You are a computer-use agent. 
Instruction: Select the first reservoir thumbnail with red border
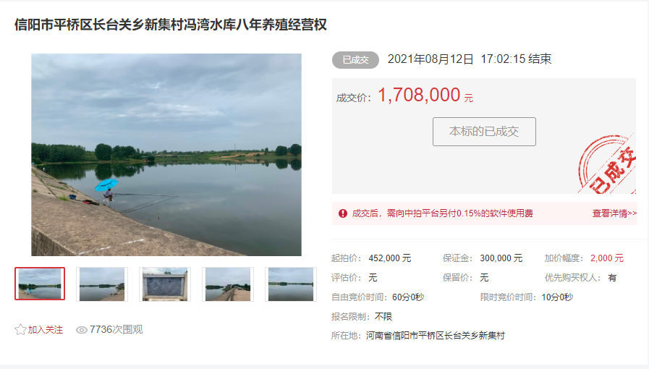pyautogui.click(x=40, y=284)
